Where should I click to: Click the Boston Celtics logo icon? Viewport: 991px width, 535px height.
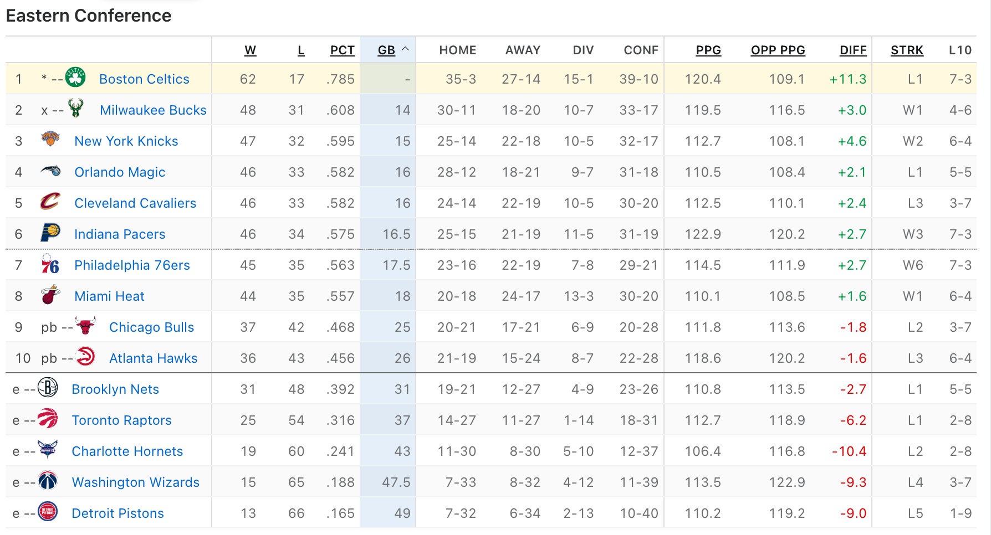[x=75, y=78]
